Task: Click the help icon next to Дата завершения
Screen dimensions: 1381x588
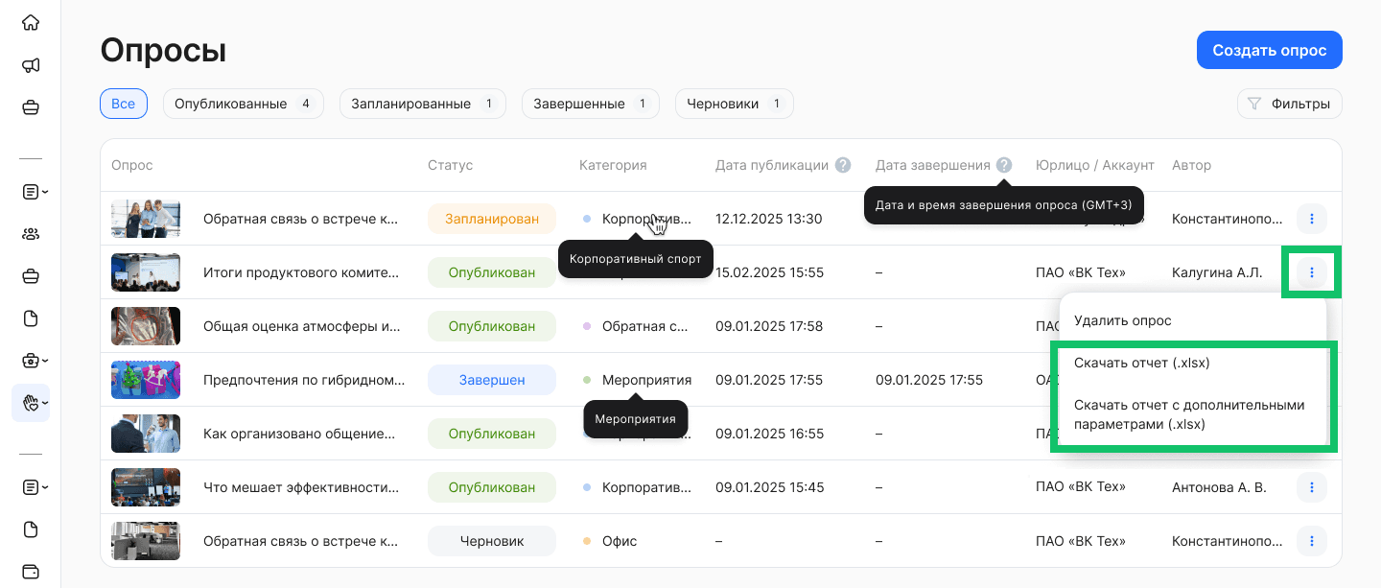Action: pos(1003,165)
